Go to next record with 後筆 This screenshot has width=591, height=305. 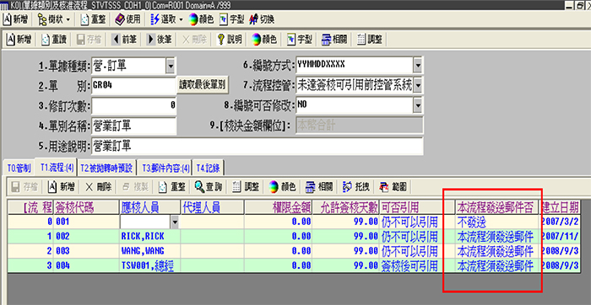pos(159,40)
